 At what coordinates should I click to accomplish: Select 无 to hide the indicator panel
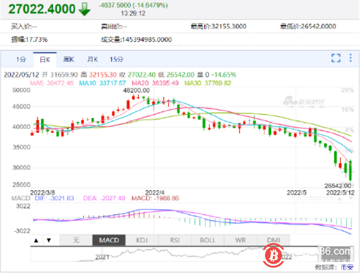coord(76,240)
